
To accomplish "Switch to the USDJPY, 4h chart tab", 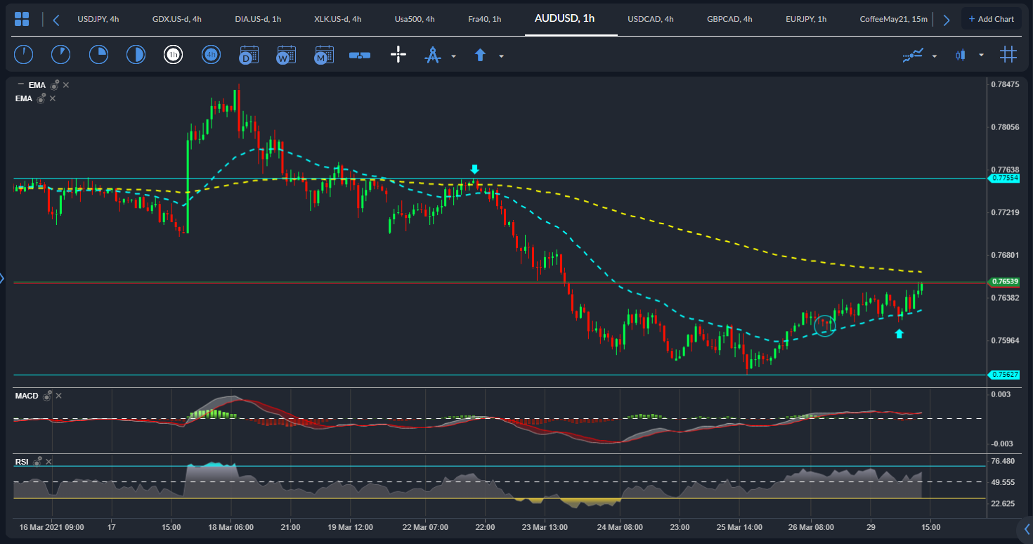I will tap(98, 19).
